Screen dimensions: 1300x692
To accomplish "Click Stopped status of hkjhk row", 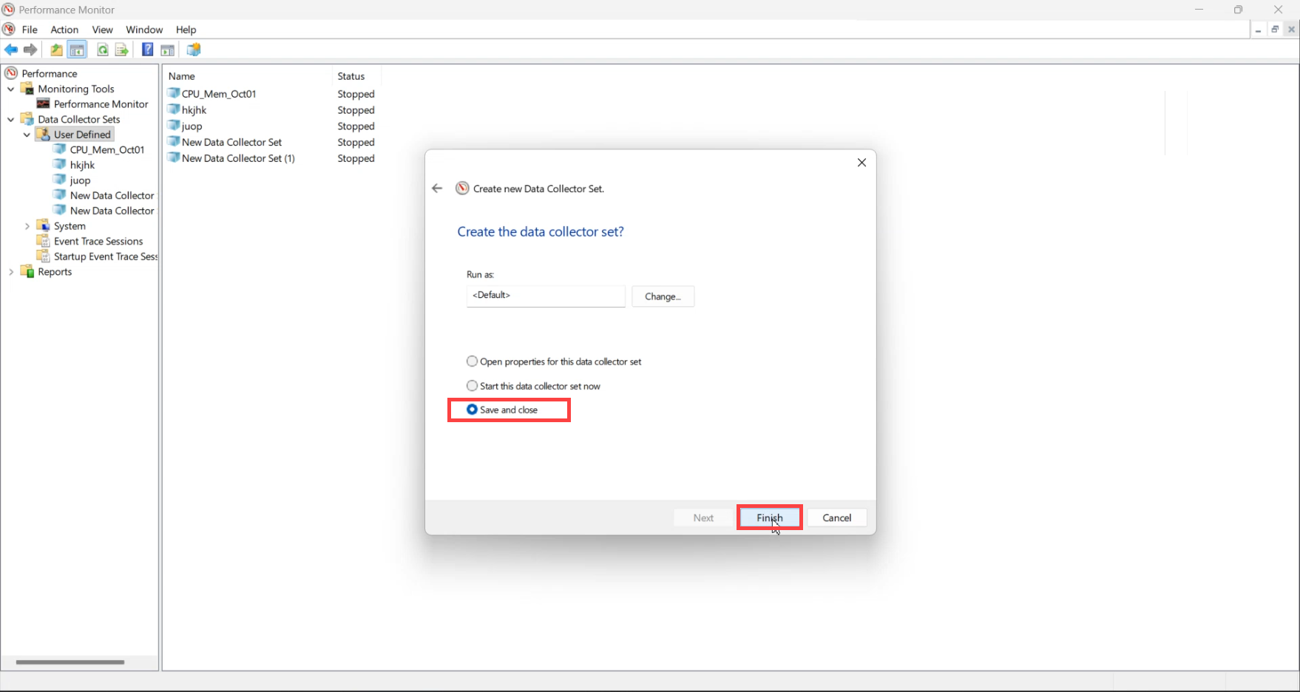I will [356, 110].
